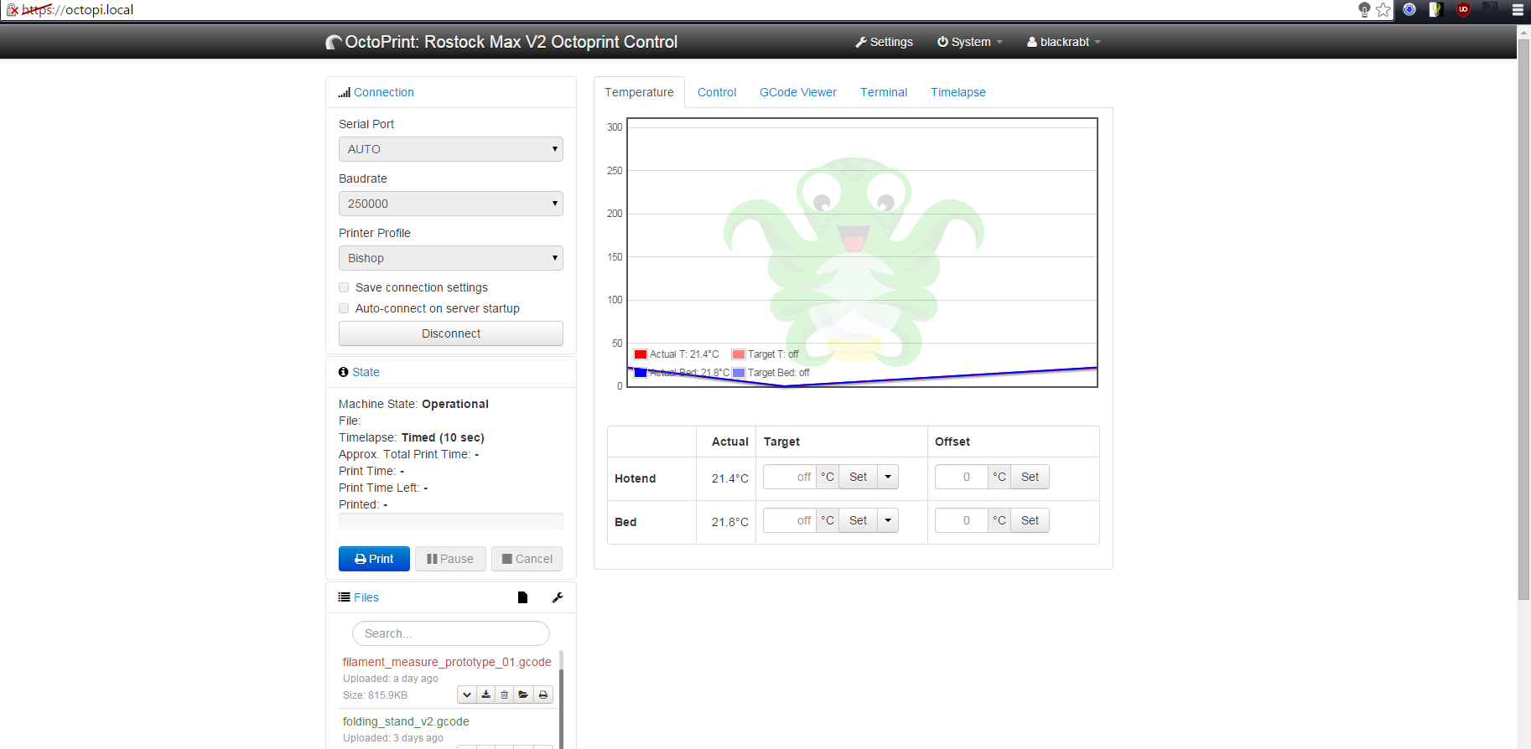Click the file icon in Files header
The height and width of the screenshot is (749, 1531).
[522, 597]
